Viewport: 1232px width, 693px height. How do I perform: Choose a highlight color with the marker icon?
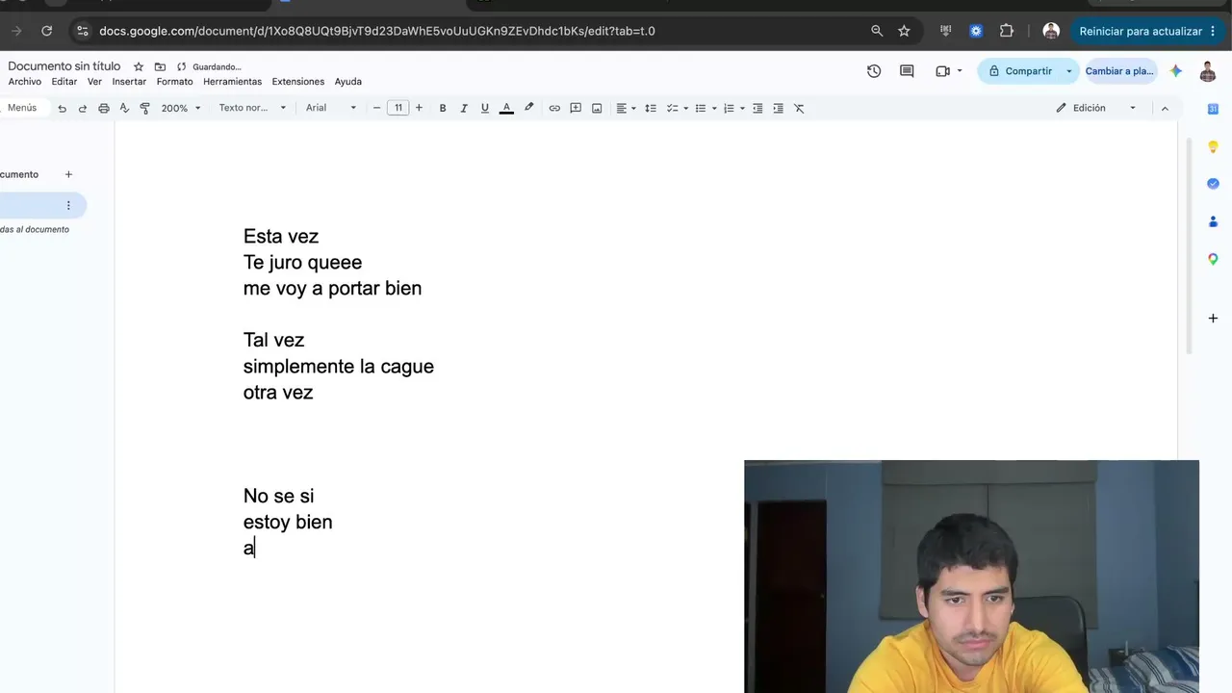tap(528, 108)
